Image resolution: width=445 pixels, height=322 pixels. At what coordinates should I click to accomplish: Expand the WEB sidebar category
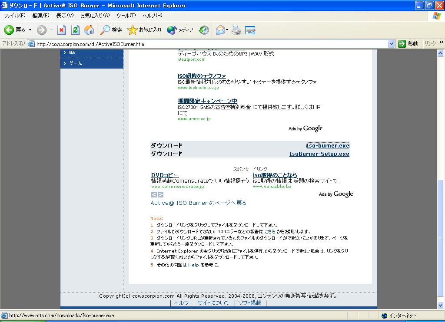(92, 53)
